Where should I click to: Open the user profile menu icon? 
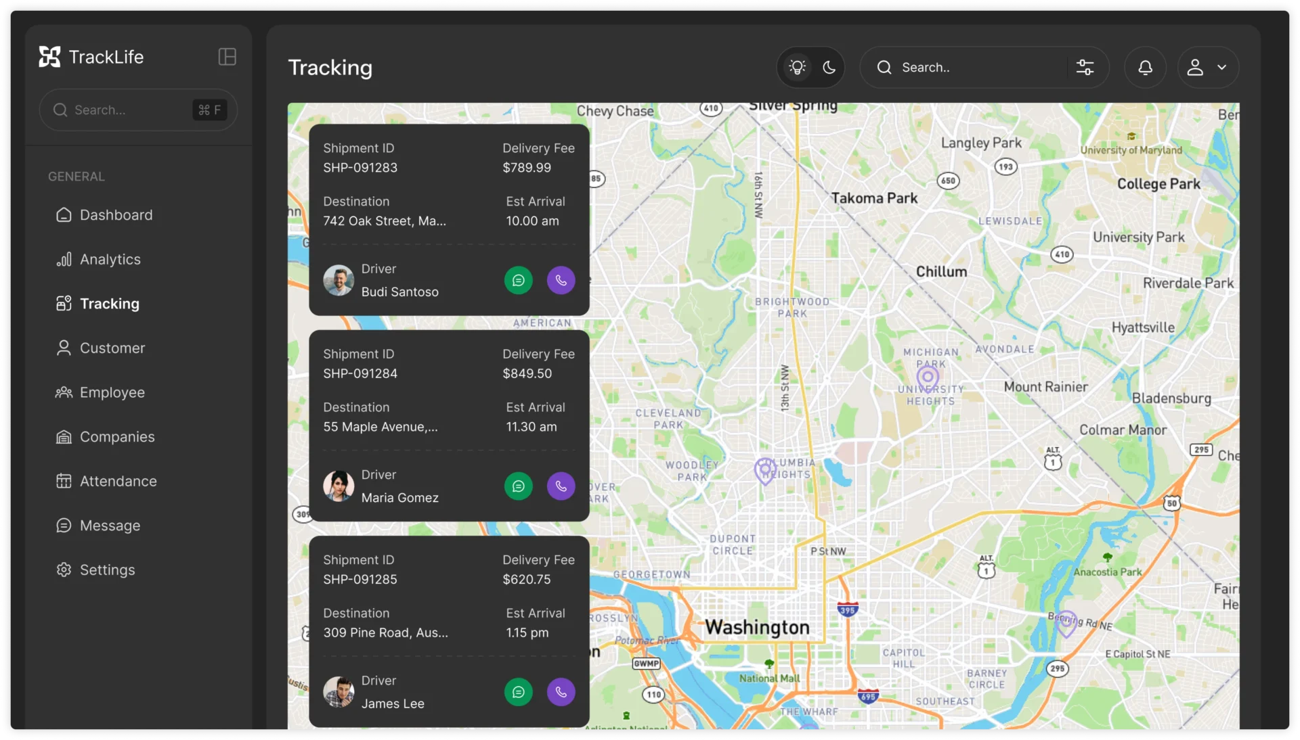tap(1195, 68)
